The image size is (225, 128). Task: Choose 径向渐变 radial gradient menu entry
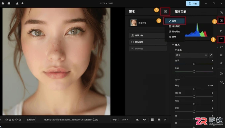point(175,31)
